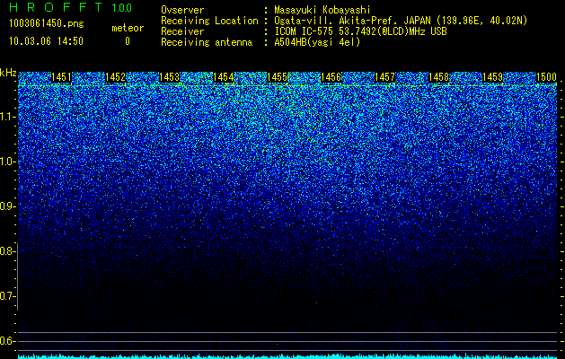Screen dimensions: 565x359
Task: Click the cyan signal level strip at bottom
Action: 287,356
